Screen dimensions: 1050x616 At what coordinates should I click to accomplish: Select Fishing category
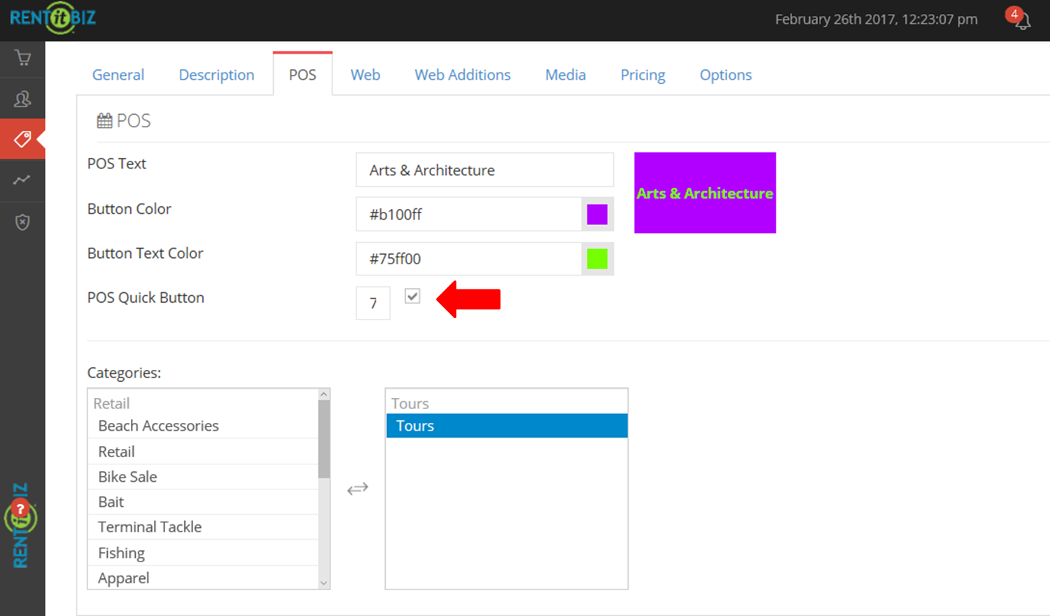point(203,553)
